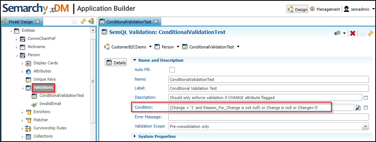Open the CustomerB2CDemo breadcrumb dropdown
The height and width of the screenshot is (142, 376).
(x=150, y=47)
